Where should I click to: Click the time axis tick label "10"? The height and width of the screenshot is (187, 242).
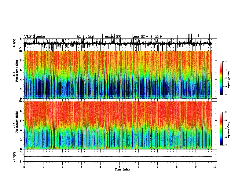point(215,167)
